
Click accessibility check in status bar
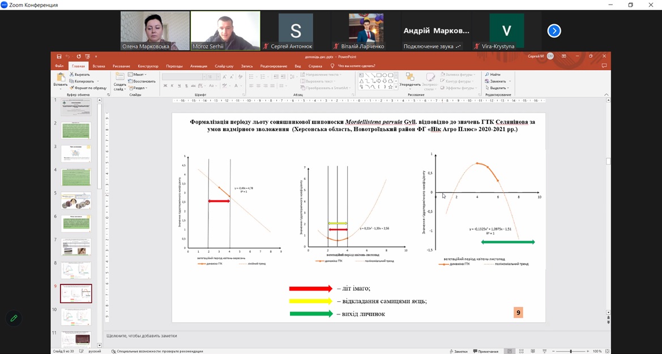(x=157, y=351)
